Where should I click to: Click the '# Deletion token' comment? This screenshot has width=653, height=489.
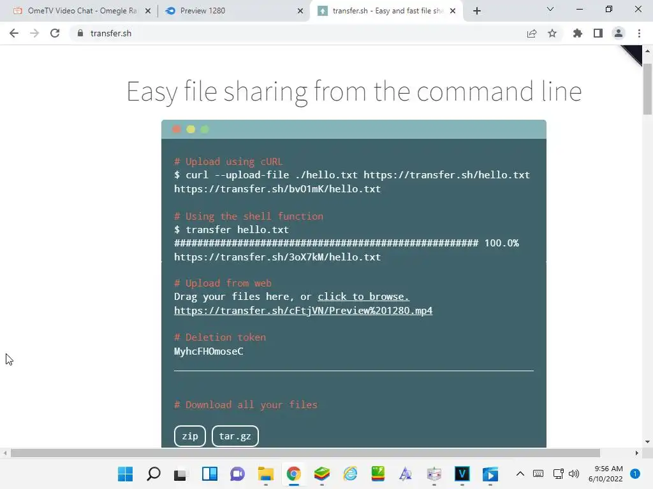point(220,337)
